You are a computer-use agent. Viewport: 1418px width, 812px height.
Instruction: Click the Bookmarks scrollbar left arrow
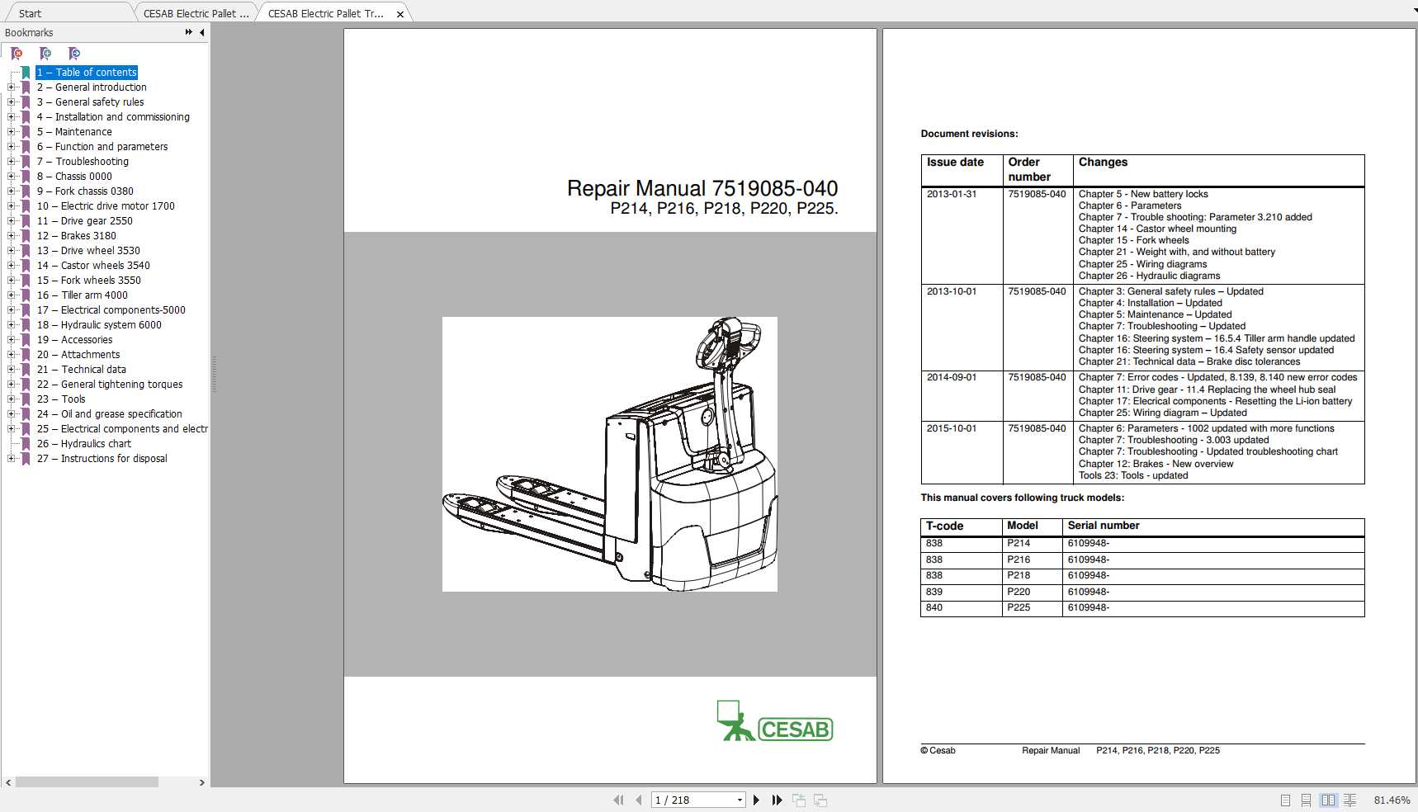(8, 782)
